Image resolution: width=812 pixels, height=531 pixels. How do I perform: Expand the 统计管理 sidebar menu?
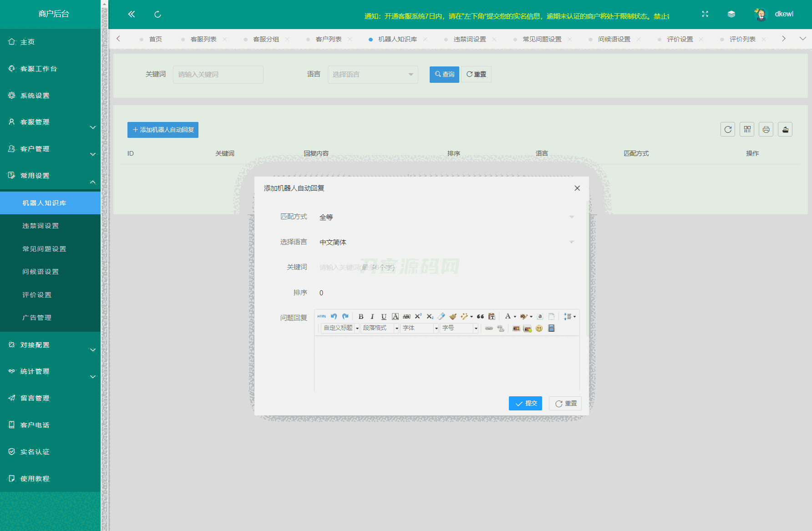50,372
